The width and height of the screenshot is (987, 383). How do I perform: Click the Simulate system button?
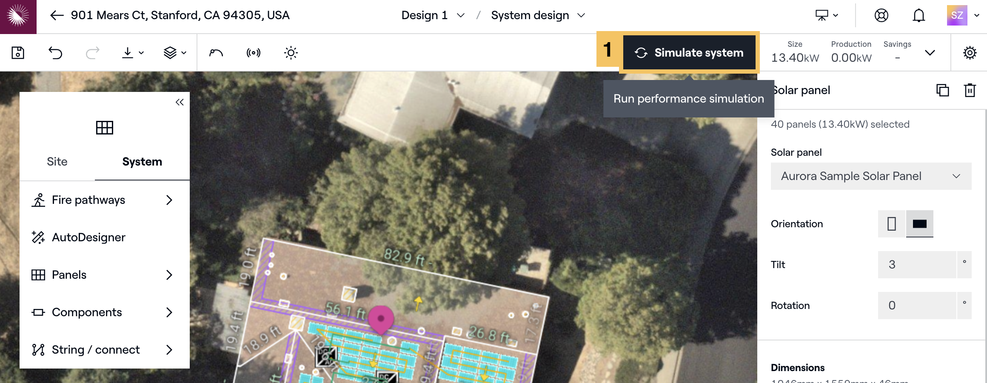[x=689, y=53]
